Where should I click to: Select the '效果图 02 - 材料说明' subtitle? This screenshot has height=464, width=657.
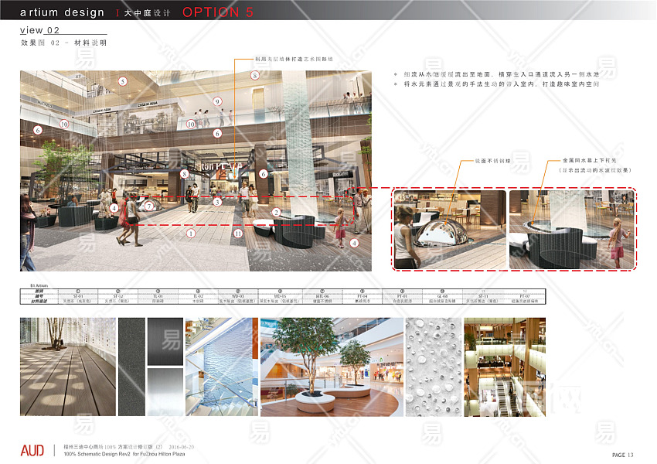63,43
